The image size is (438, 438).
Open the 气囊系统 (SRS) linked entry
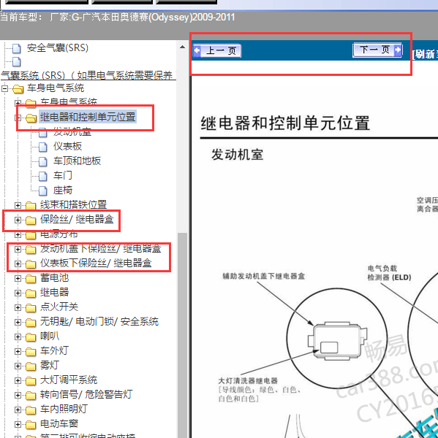point(88,75)
